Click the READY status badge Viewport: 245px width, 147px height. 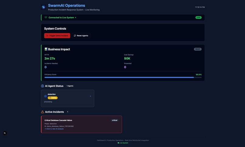[x=198, y=49]
